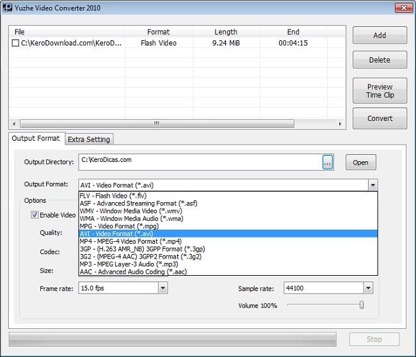
Task: Select the 00:04:15 end time cell
Action: click(293, 43)
